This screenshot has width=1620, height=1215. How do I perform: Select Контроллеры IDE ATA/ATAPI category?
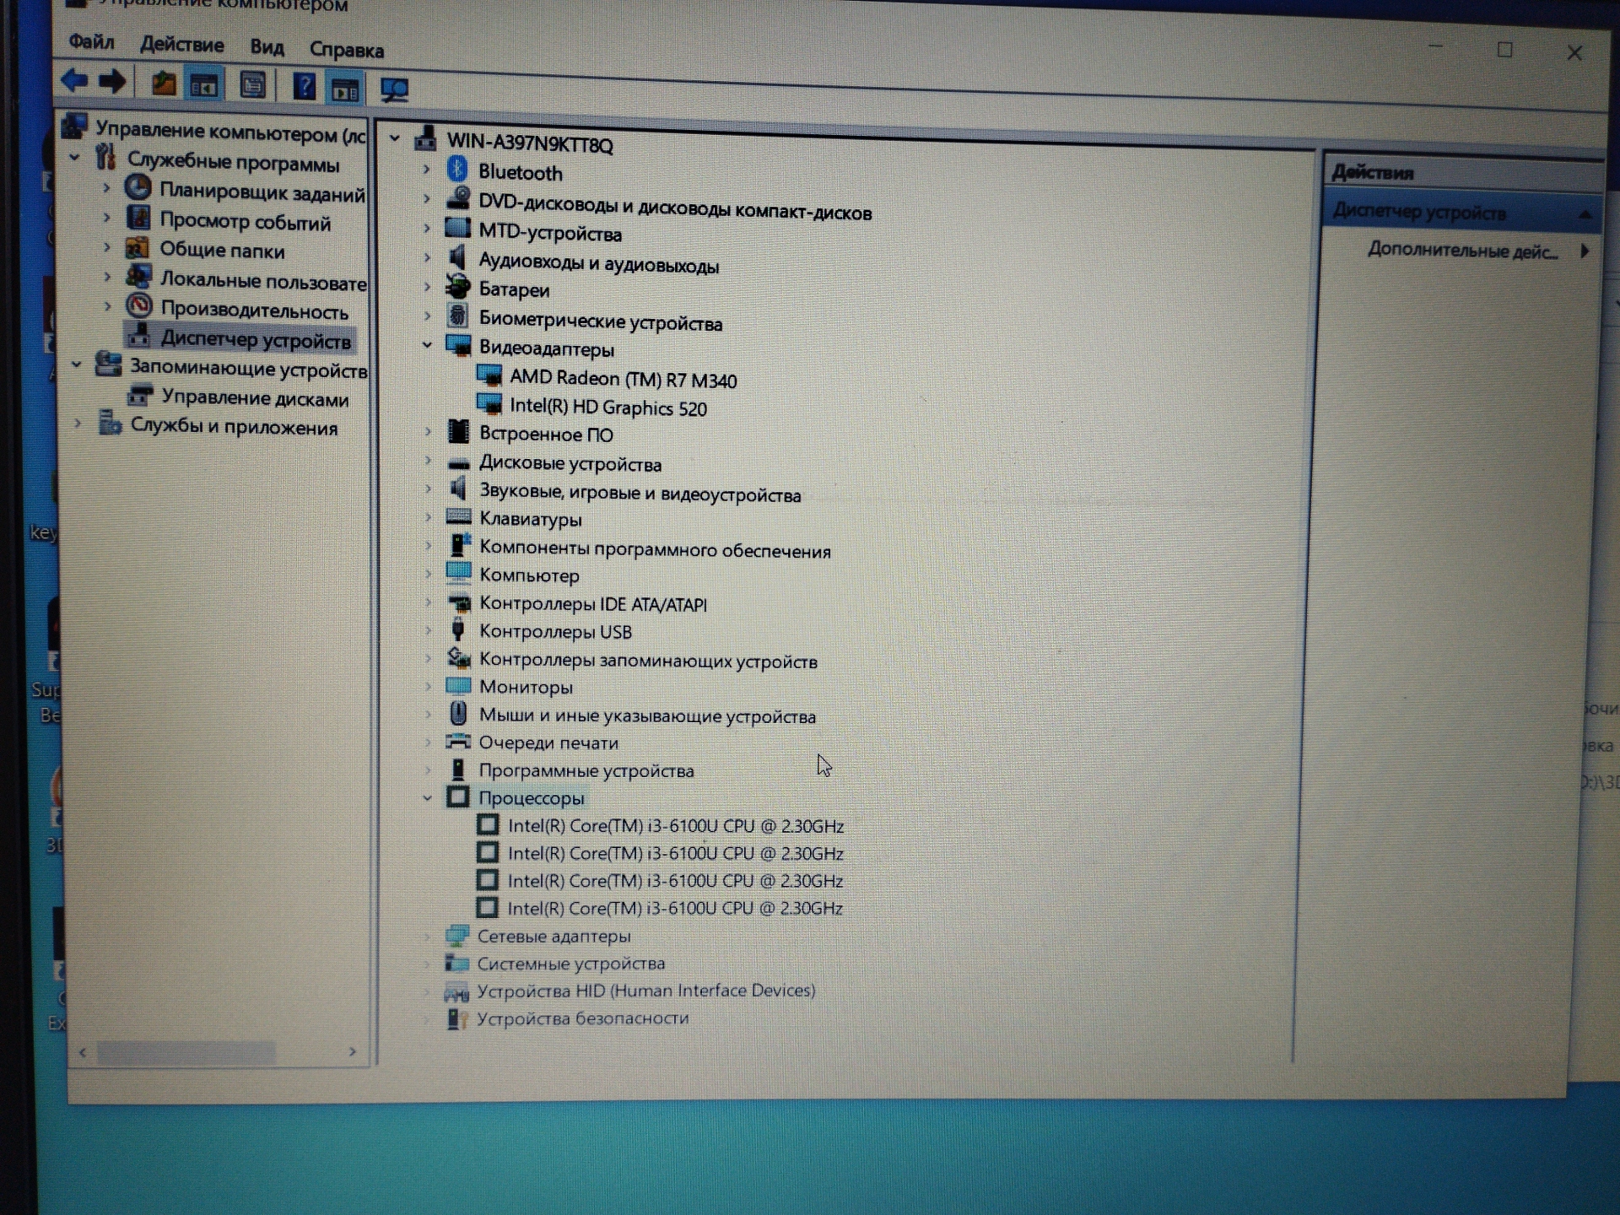point(593,604)
